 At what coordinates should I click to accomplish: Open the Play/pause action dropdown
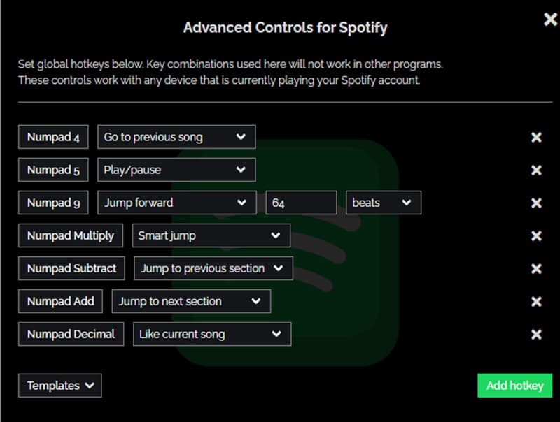point(176,170)
